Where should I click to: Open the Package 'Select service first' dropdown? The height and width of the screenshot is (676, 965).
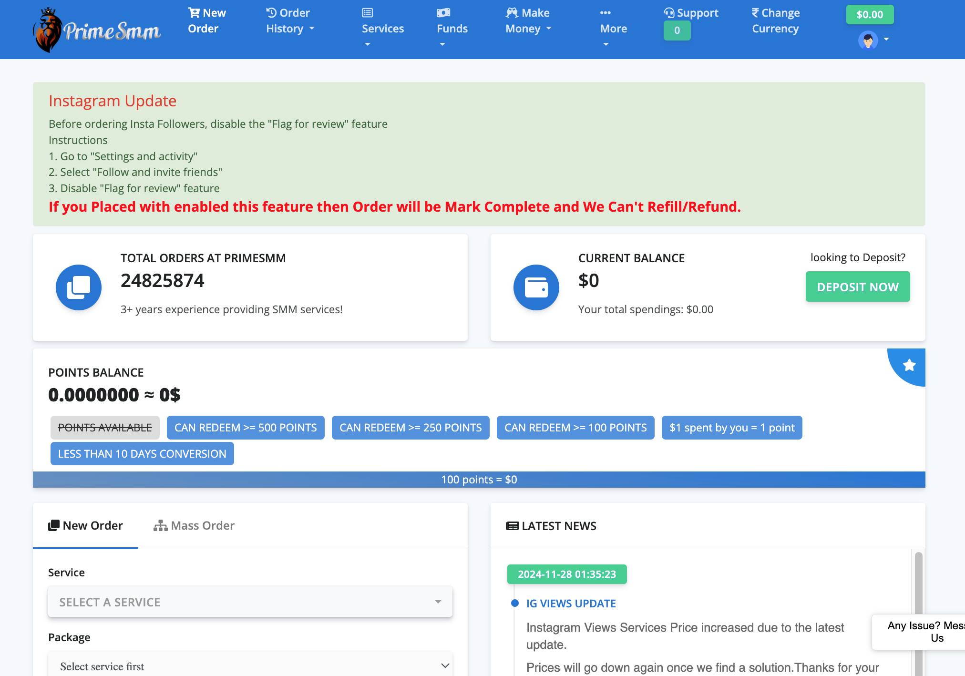coord(250,666)
